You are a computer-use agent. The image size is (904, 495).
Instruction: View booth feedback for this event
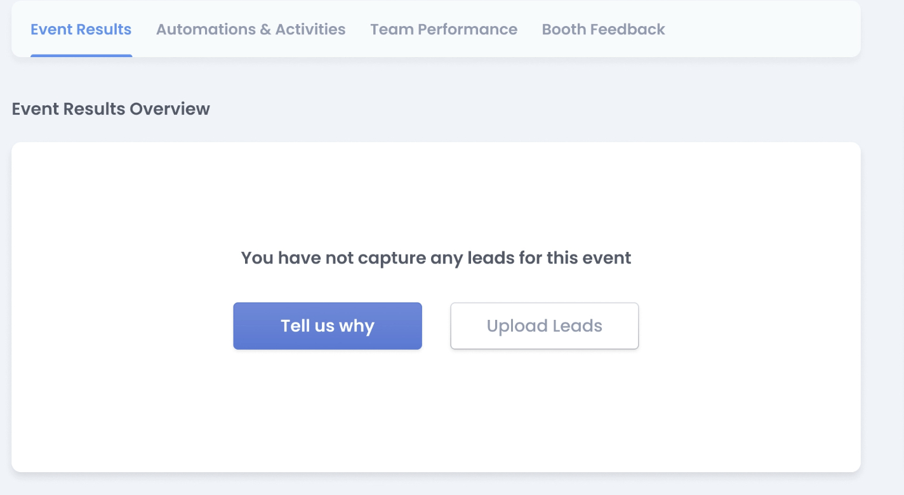coord(603,29)
